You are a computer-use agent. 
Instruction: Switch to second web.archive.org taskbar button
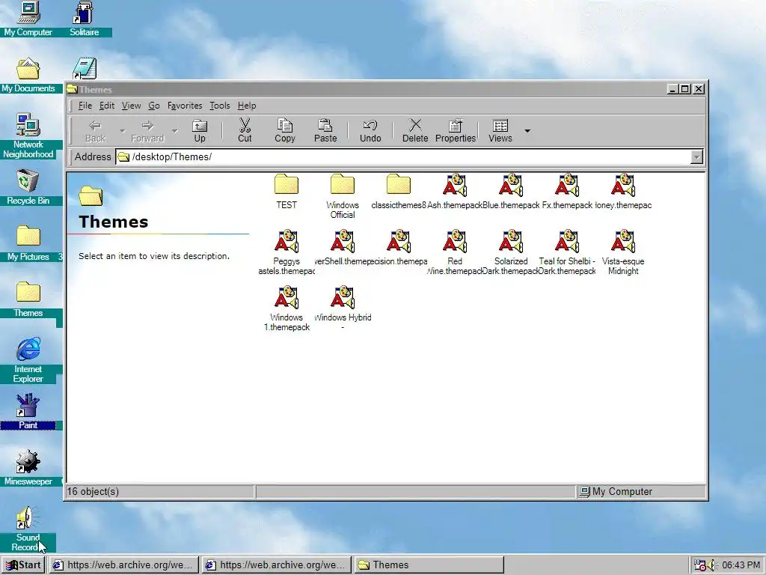click(x=277, y=565)
